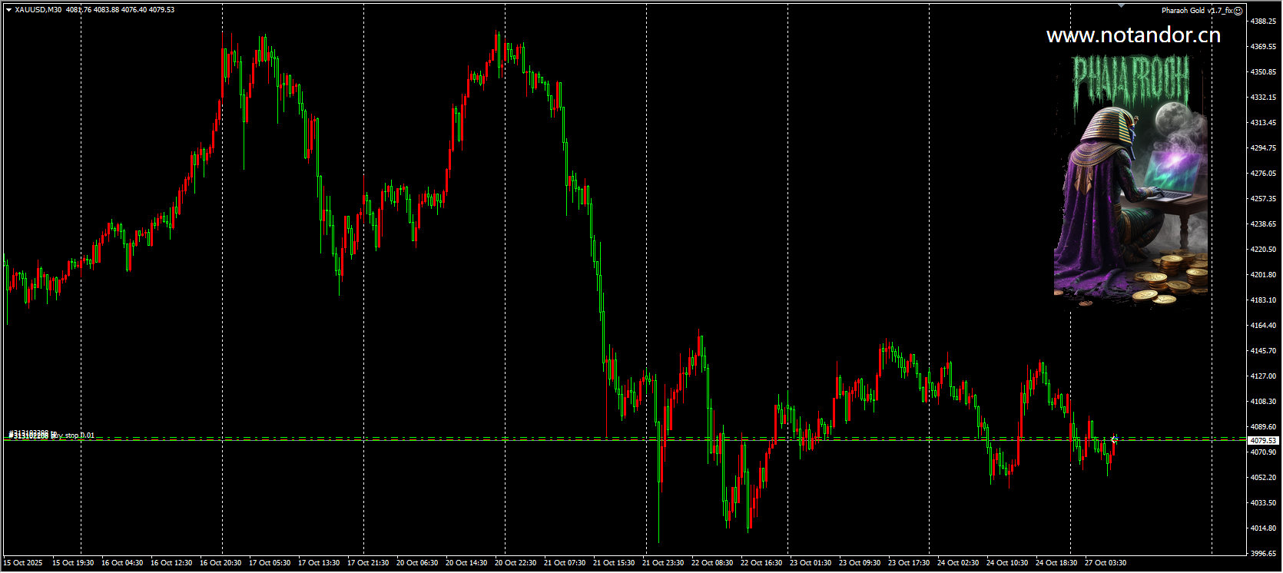The image size is (1283, 573).
Task: Click the Pharaoh logo artwork image
Action: 1131,181
